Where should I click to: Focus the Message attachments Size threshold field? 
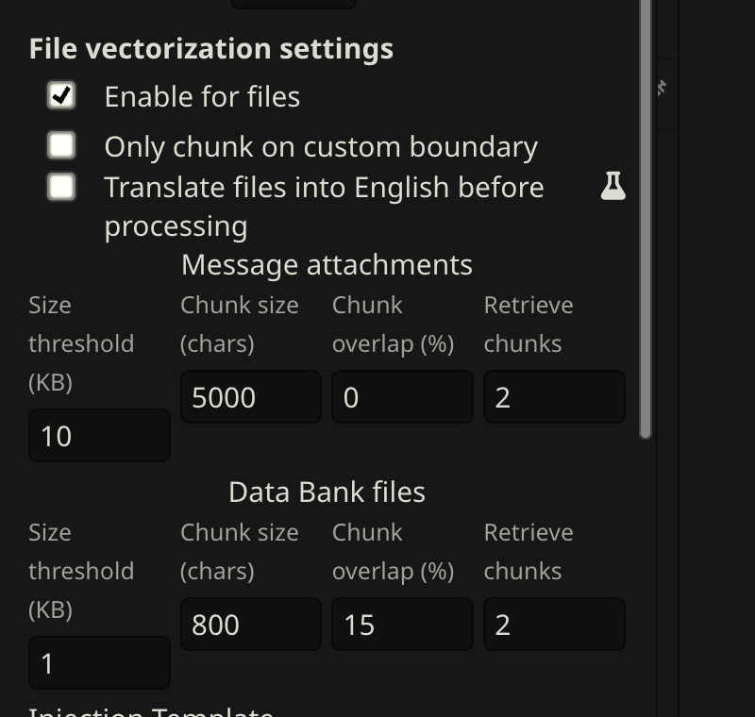(99, 436)
